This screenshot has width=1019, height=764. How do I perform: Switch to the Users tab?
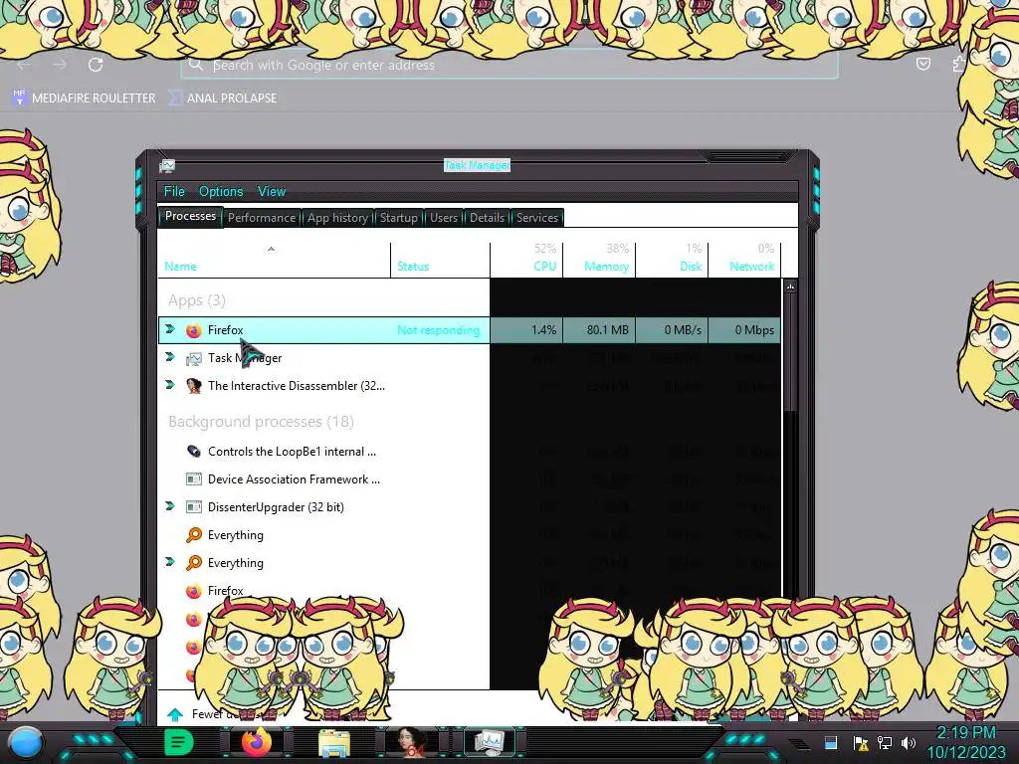(x=443, y=218)
